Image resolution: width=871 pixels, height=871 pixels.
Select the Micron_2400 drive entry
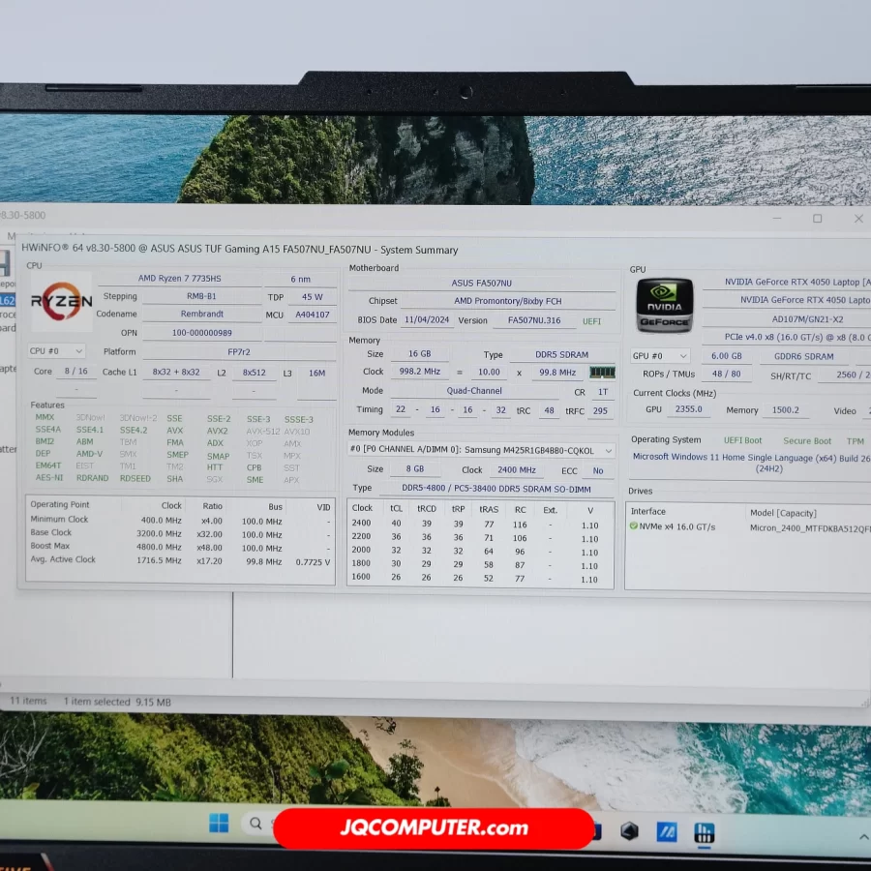pos(809,527)
